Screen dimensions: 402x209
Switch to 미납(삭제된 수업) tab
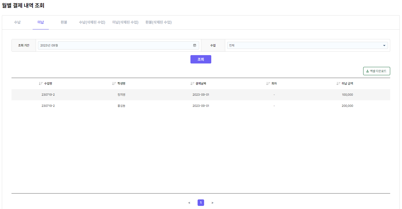[125, 22]
